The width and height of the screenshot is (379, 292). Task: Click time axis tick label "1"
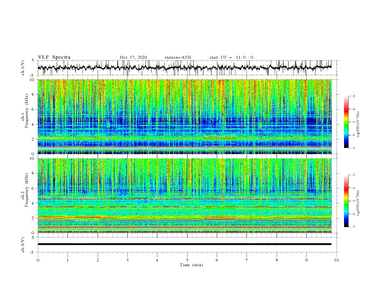pos(67,260)
